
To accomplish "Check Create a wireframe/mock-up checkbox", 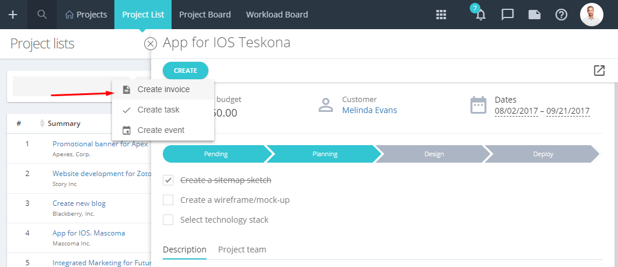I will click(x=168, y=200).
